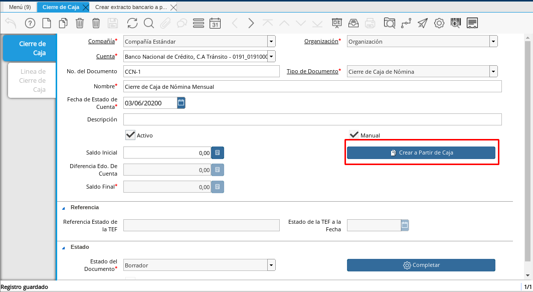The image size is (533, 292).
Task: Create a new record with the blank page icon
Action: click(47, 23)
